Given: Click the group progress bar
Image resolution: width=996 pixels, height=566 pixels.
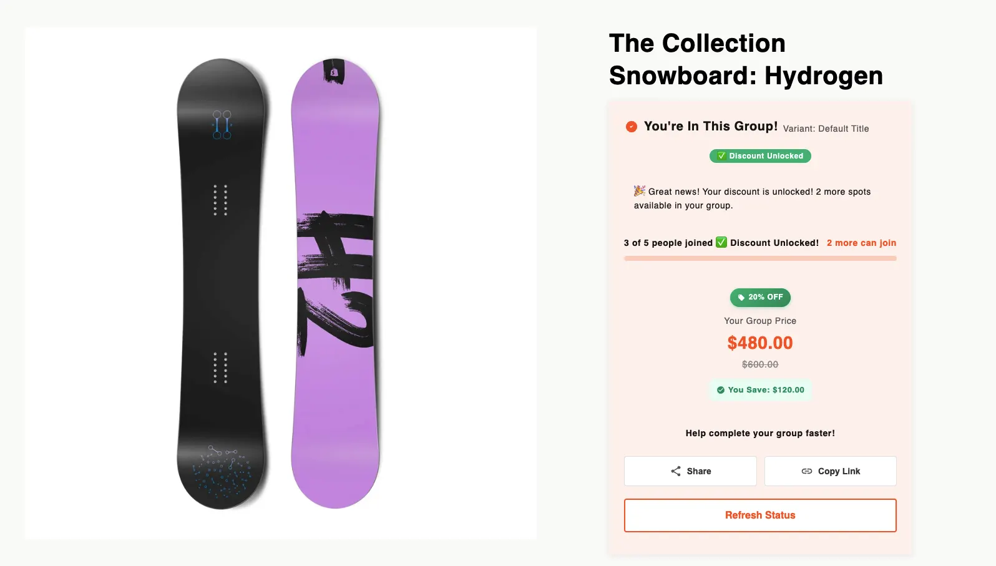Looking at the screenshot, I should (x=760, y=257).
